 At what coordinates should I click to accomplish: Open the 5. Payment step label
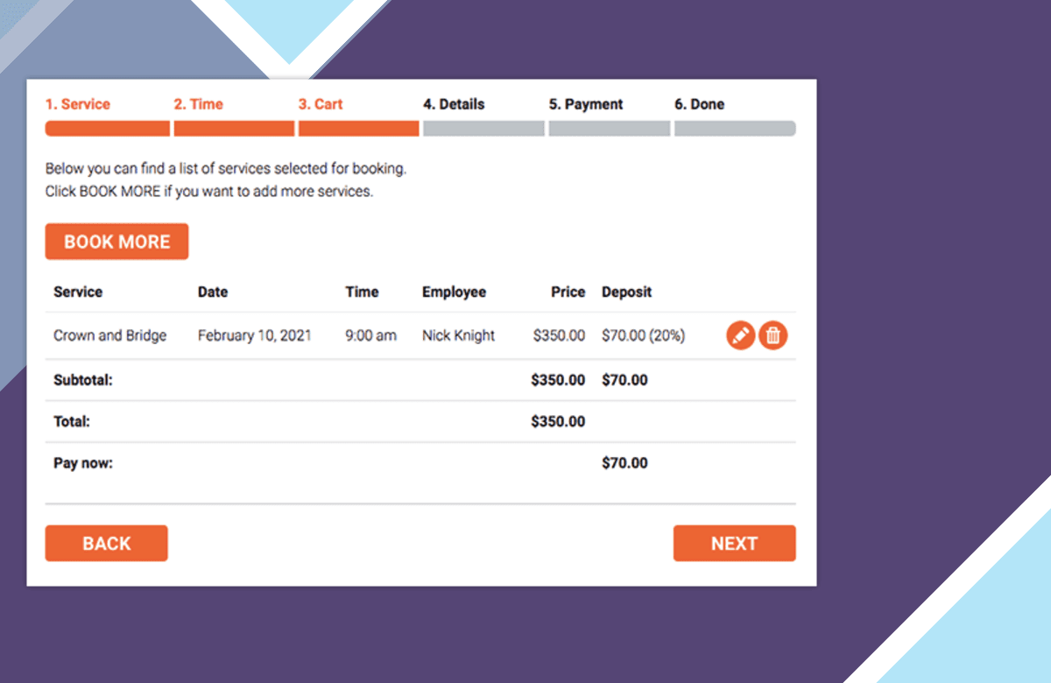click(586, 104)
